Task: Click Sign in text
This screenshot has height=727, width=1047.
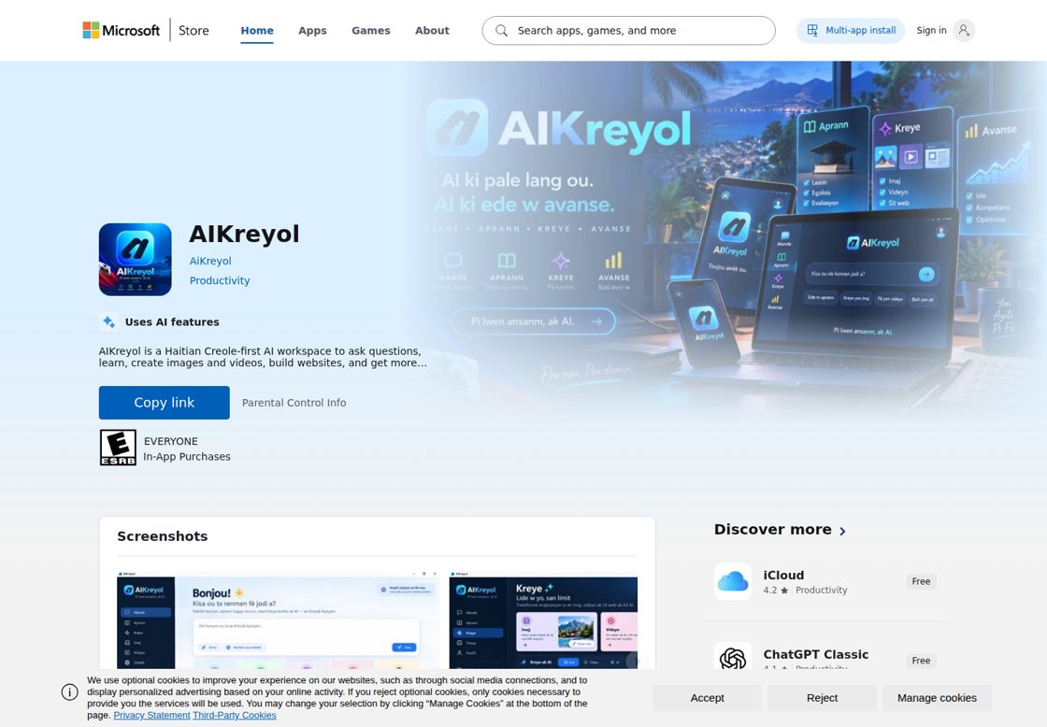Action: point(931,30)
